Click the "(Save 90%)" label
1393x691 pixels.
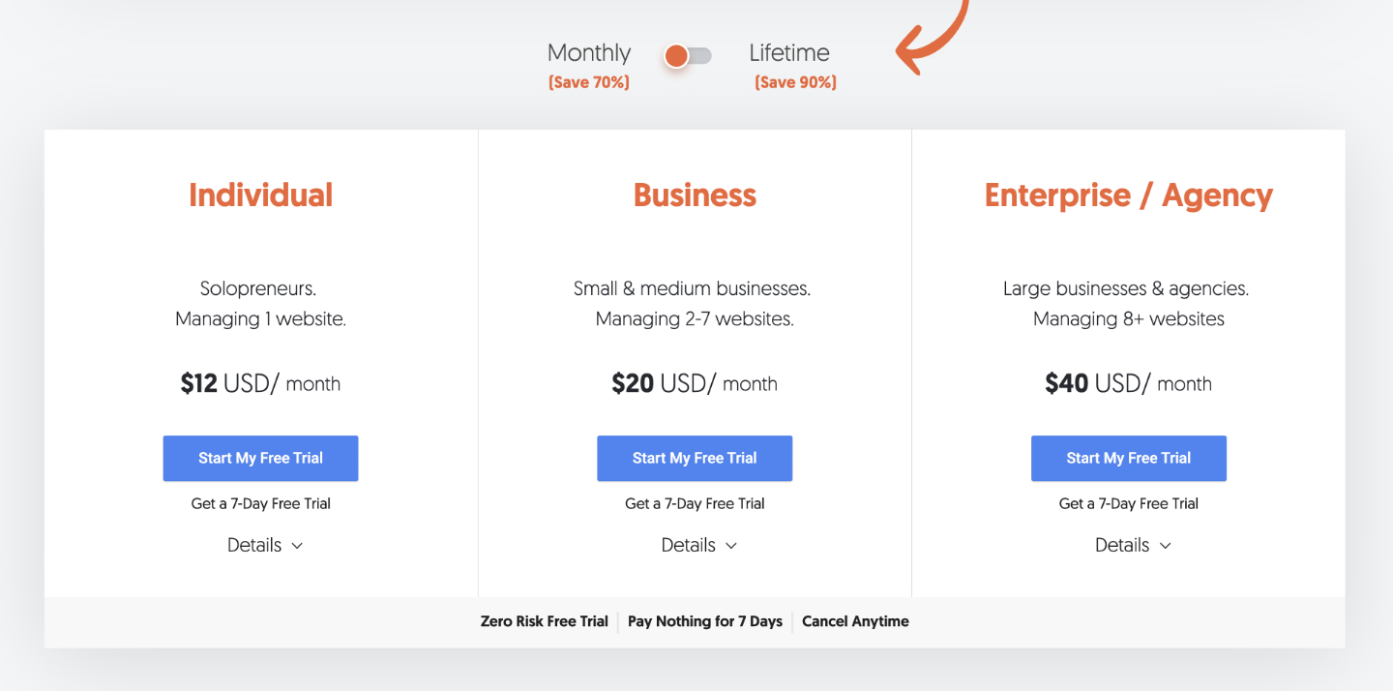pos(795,83)
